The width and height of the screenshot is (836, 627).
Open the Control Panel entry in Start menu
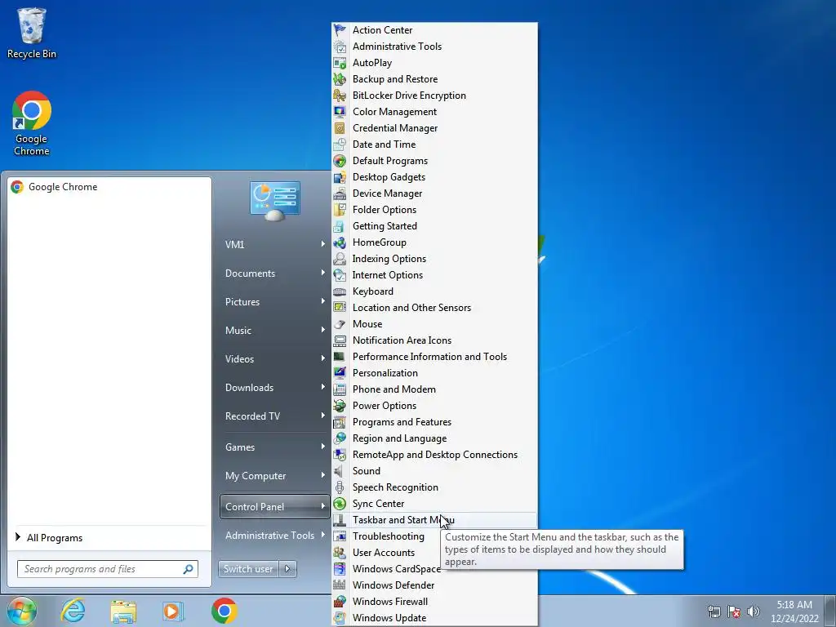pyautogui.click(x=275, y=506)
